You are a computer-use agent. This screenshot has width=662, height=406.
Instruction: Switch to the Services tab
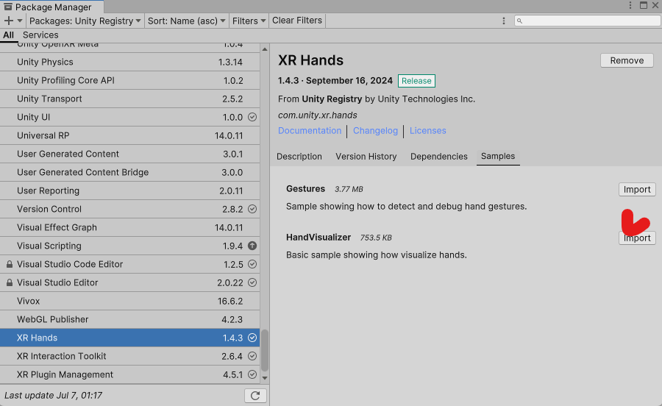point(40,35)
